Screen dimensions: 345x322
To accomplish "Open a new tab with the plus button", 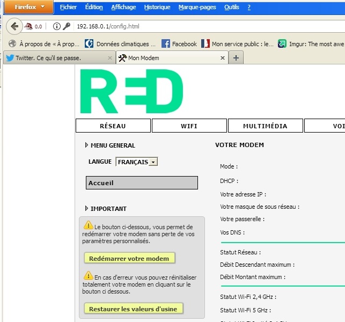I will 236,58.
